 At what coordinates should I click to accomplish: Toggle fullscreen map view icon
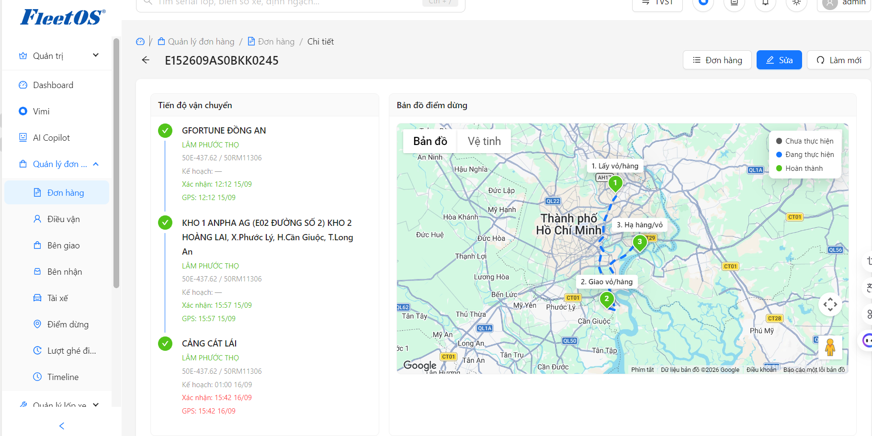(830, 304)
